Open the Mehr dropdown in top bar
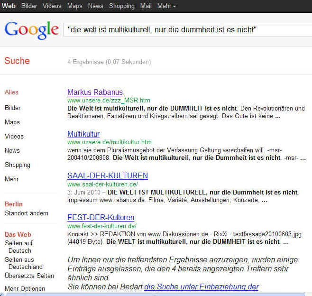The height and width of the screenshot is (296, 312). pyautogui.click(x=166, y=6)
